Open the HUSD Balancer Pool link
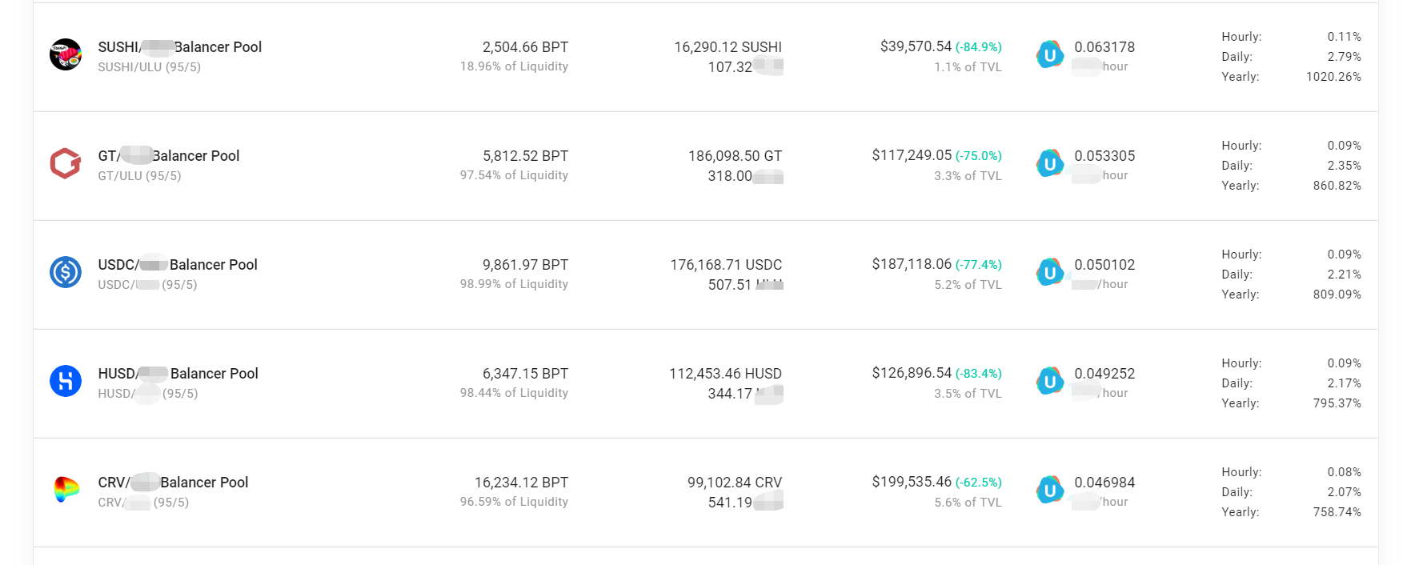 click(x=178, y=374)
